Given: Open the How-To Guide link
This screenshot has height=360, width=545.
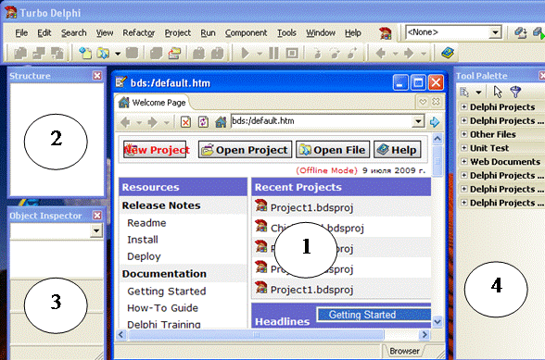Looking at the screenshot, I should [x=163, y=308].
